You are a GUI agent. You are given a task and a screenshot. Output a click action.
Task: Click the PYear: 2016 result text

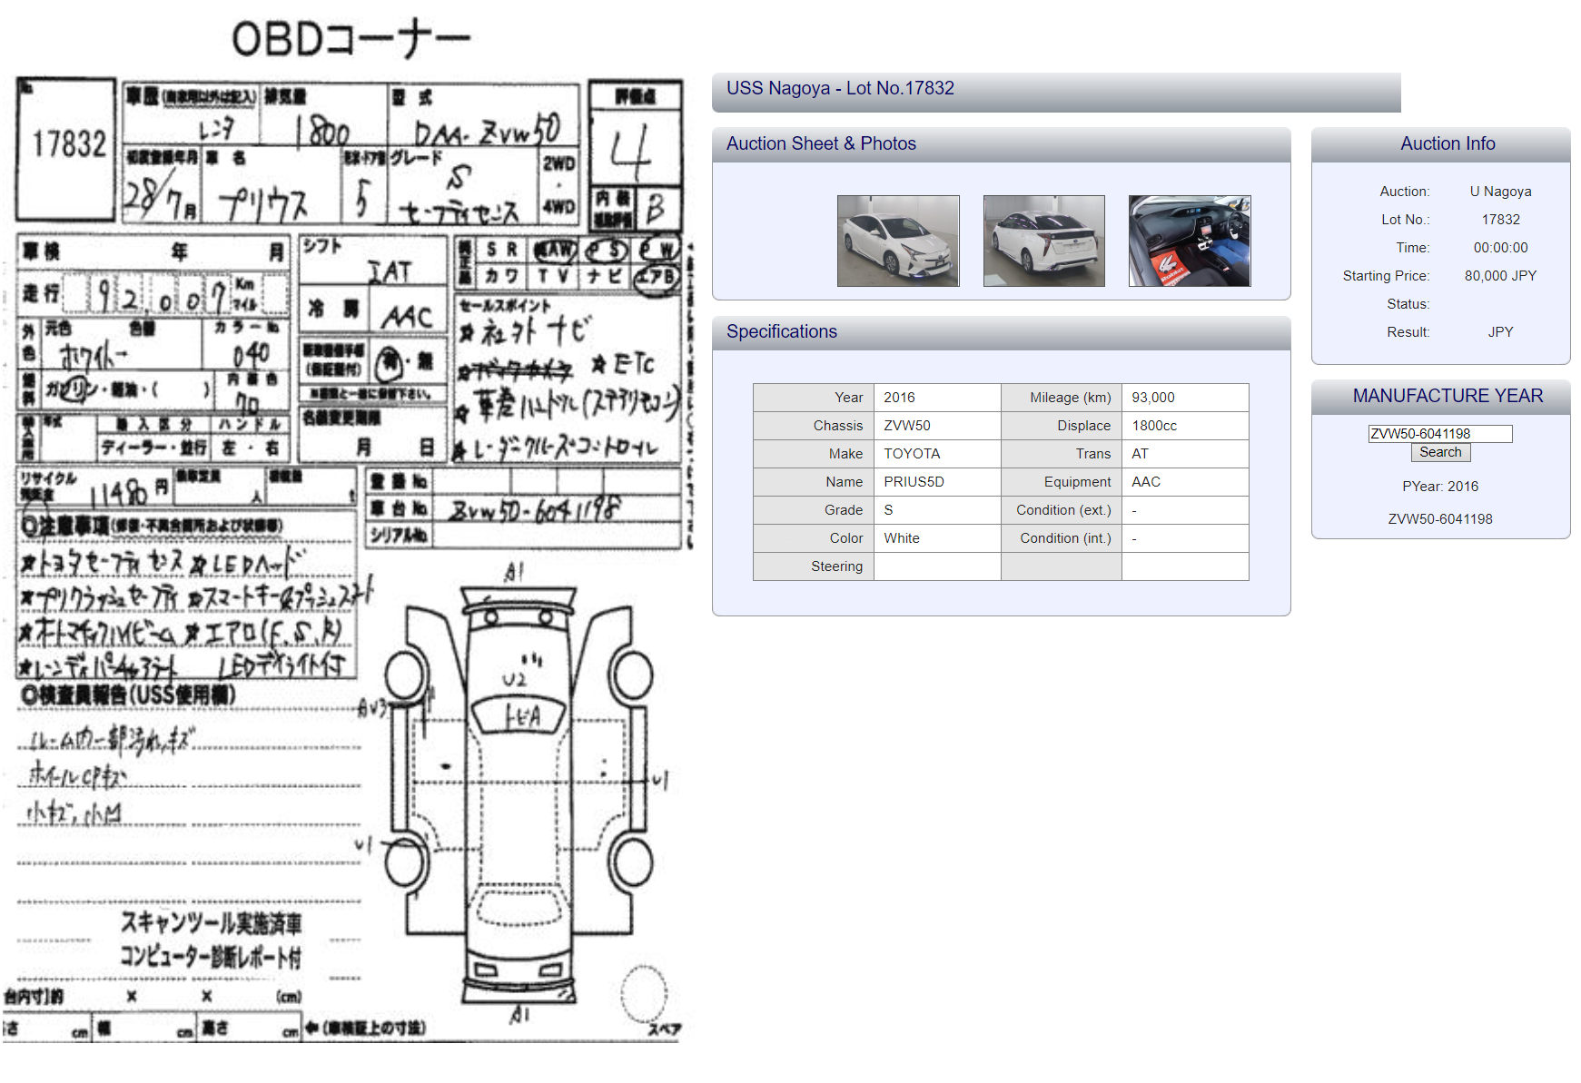[1440, 487]
